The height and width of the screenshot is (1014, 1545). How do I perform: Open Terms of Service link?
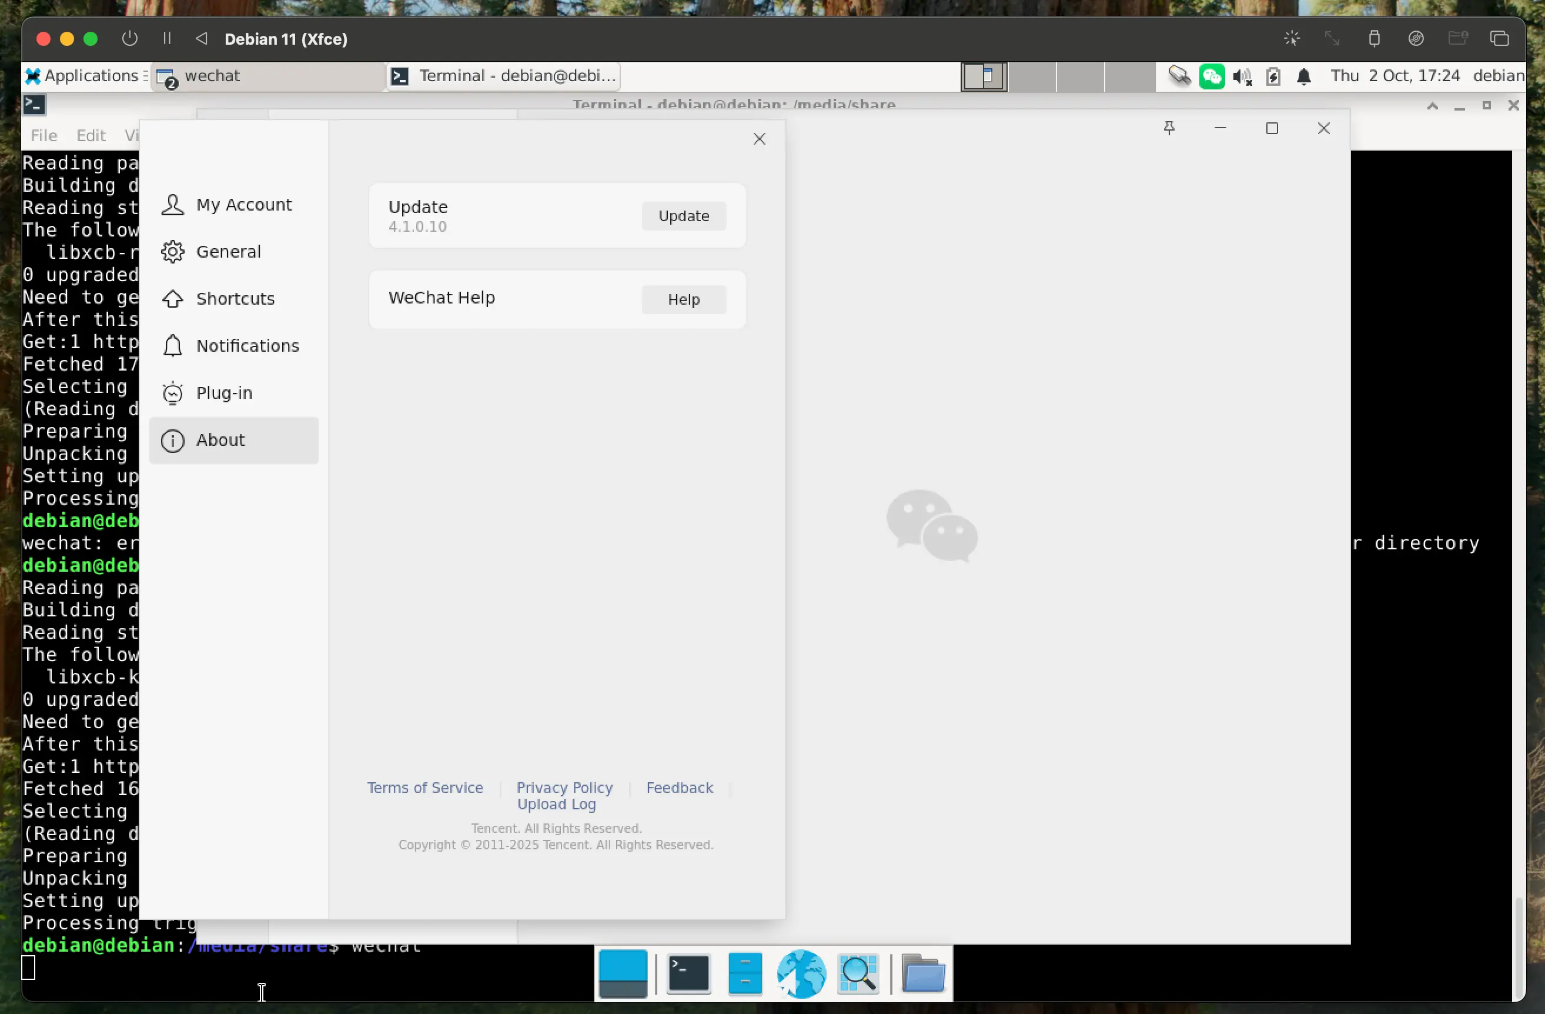(x=425, y=788)
